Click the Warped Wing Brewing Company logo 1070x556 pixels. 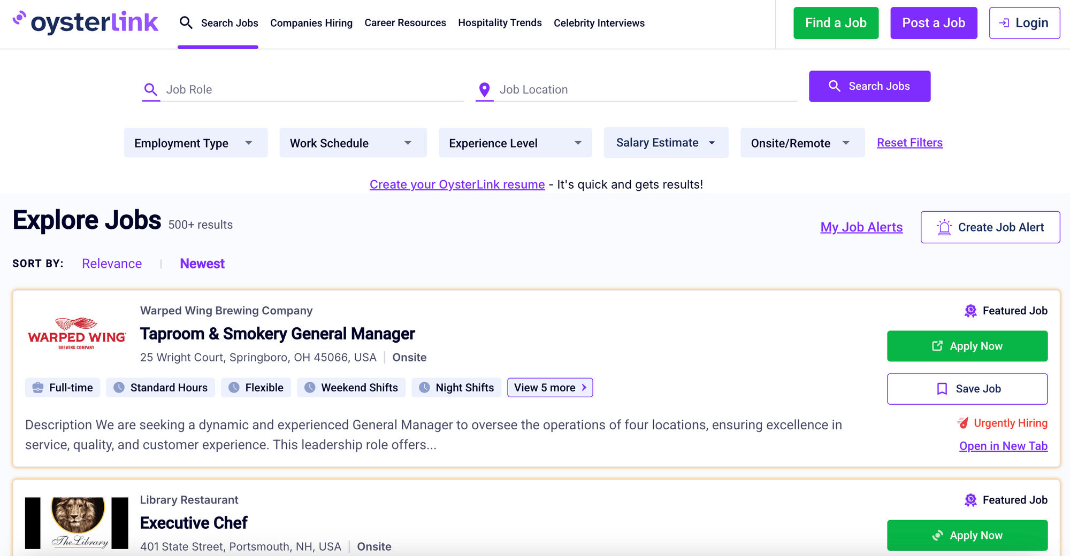pos(77,334)
